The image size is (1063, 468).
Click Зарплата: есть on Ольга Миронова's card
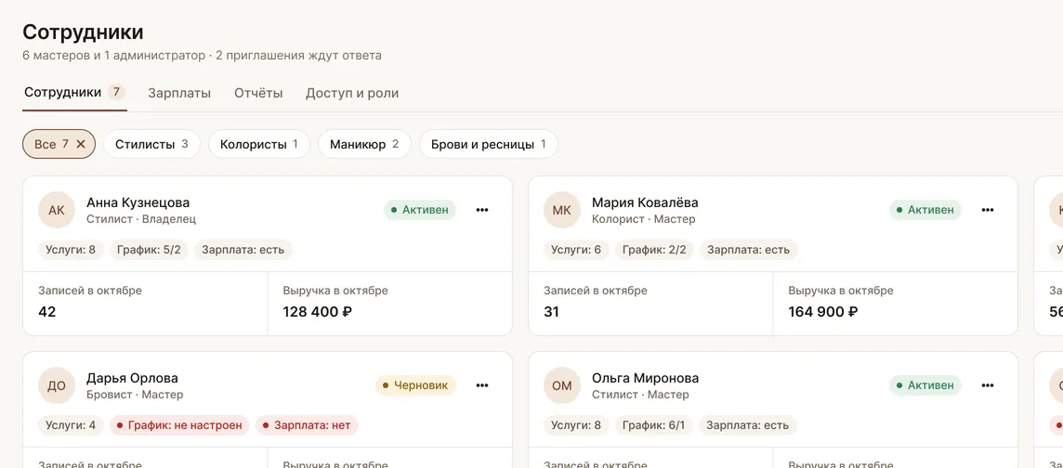pos(748,425)
